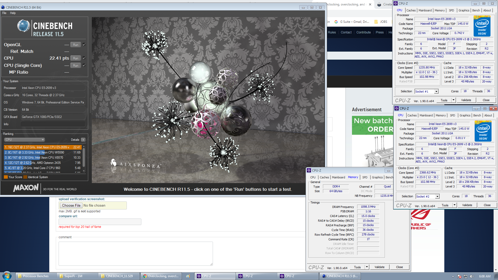Image resolution: width=498 pixels, height=280 pixels.
Task: Switch to CINEBENCH R11.5 taskbar button
Action: [340, 276]
